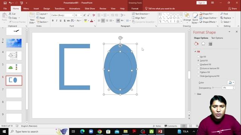
Task: Toggle bold formatting
Action: pyautogui.click(x=53, y=21)
